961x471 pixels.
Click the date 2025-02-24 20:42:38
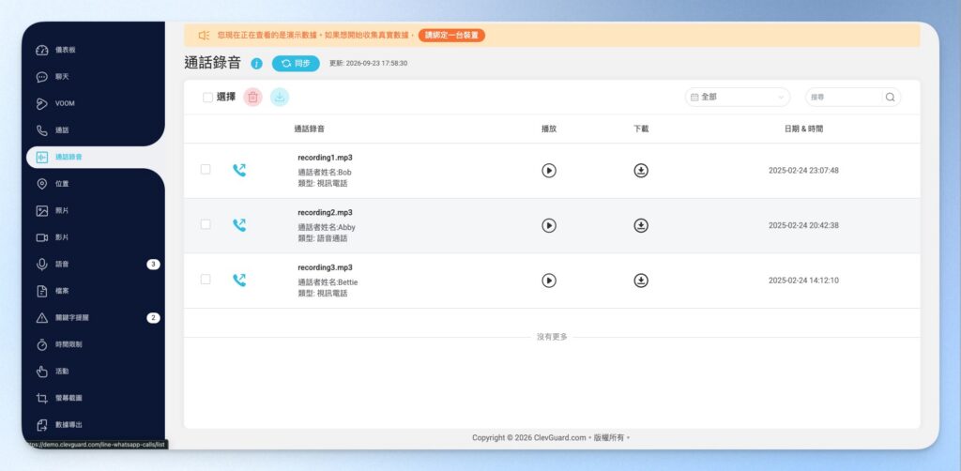tap(803, 225)
